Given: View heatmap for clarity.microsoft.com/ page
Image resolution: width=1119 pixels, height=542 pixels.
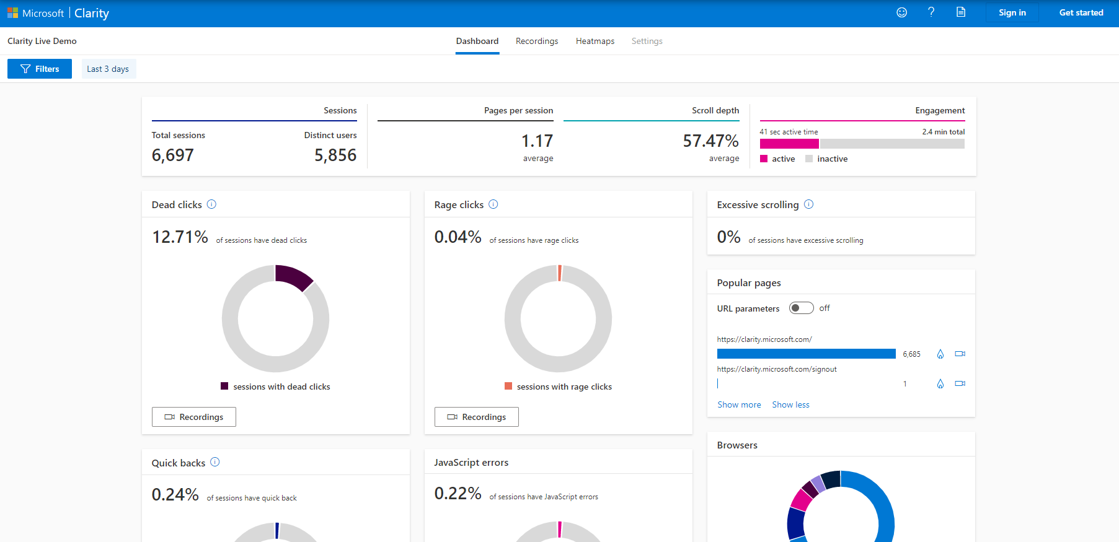Looking at the screenshot, I should pos(940,354).
